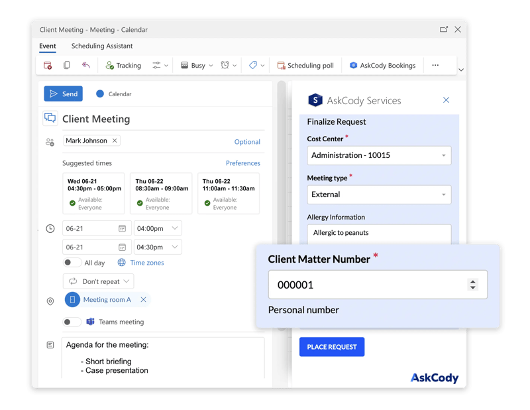Click the Allergy Information text field

pyautogui.click(x=379, y=234)
